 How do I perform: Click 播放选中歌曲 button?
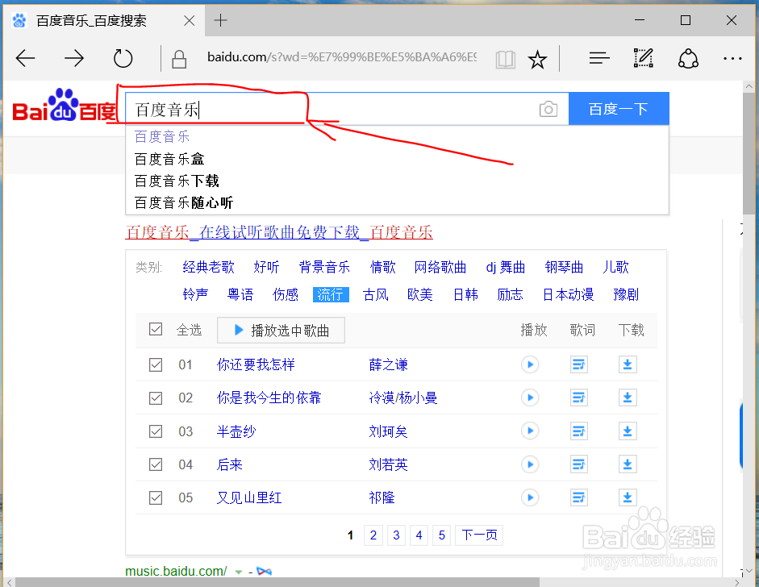[281, 330]
